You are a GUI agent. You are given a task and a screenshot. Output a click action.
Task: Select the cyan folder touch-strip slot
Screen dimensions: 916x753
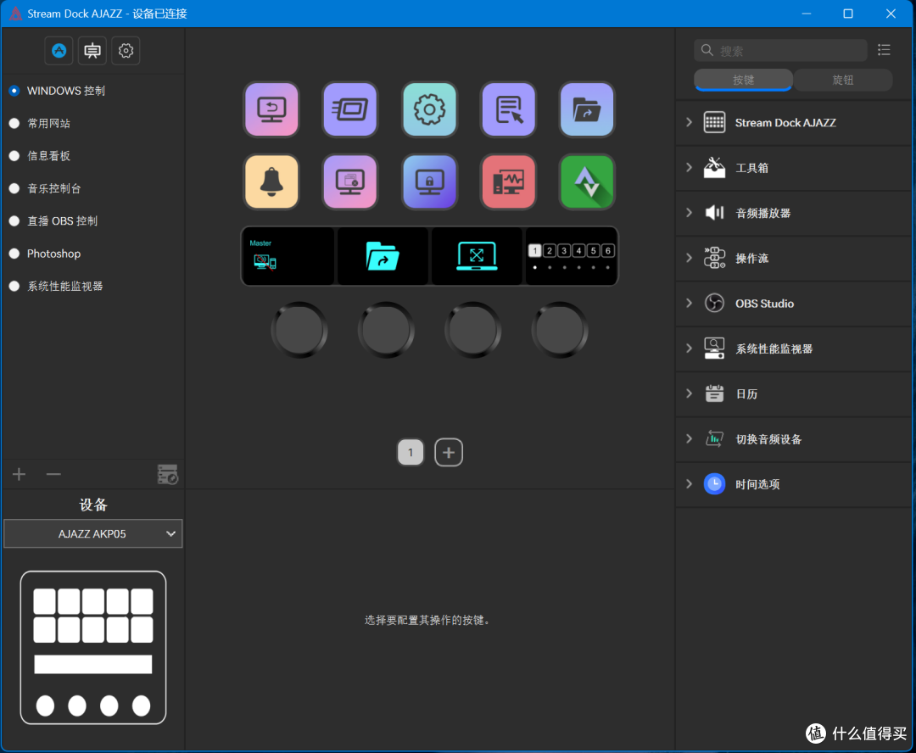tap(383, 256)
